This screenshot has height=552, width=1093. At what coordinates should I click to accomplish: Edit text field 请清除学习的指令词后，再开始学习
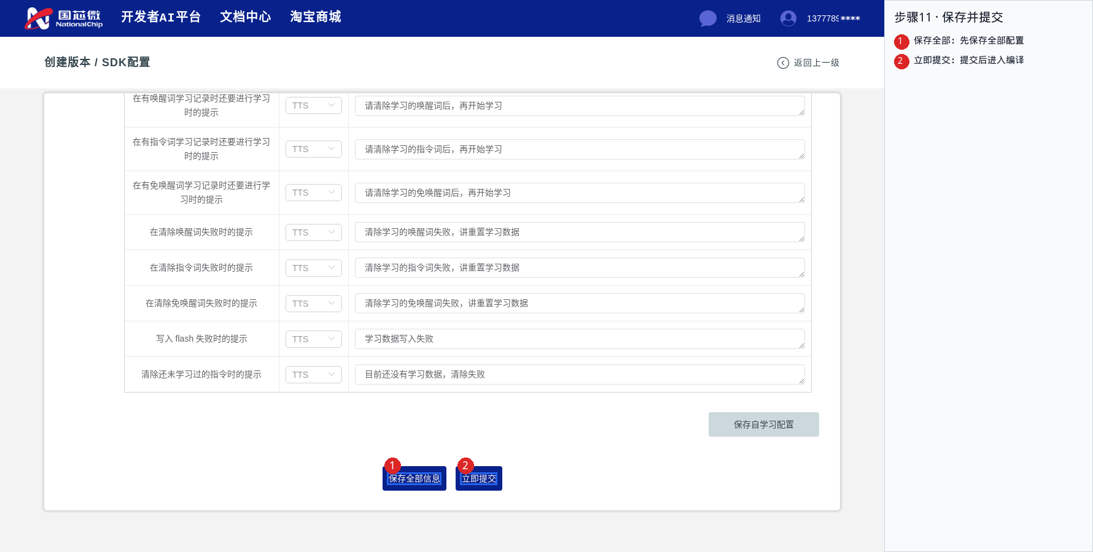(580, 149)
